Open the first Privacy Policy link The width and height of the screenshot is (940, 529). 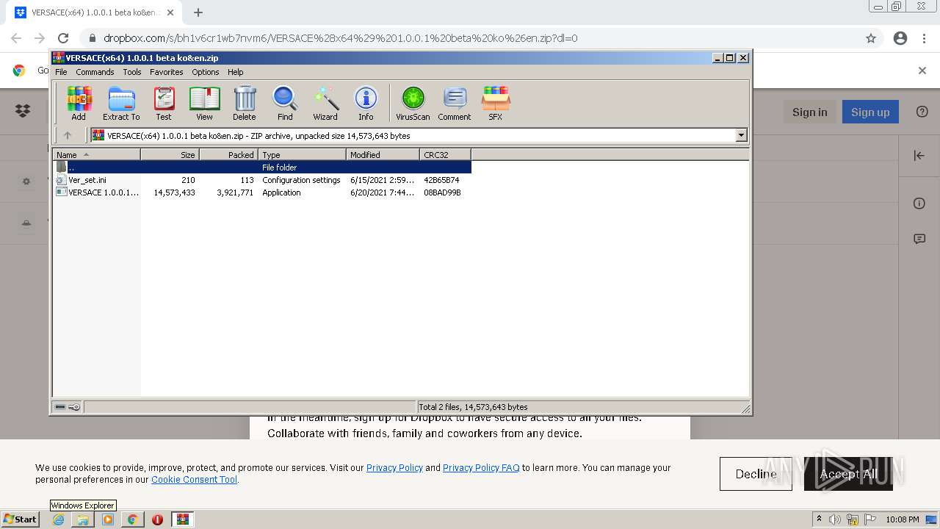point(394,467)
